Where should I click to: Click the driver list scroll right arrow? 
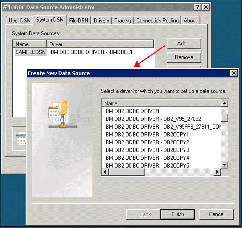[x=217, y=172]
